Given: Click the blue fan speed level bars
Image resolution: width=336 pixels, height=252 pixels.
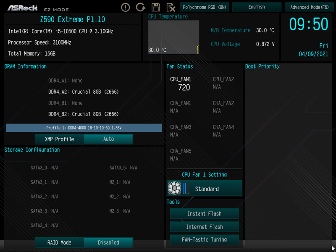Looking at the screenshot, I should [186, 188].
